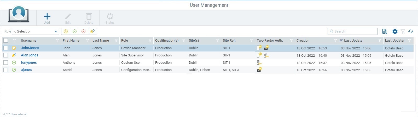Click the Edit pencil icon
Image resolution: width=418 pixels, height=117 pixels.
pyautogui.click(x=68, y=16)
